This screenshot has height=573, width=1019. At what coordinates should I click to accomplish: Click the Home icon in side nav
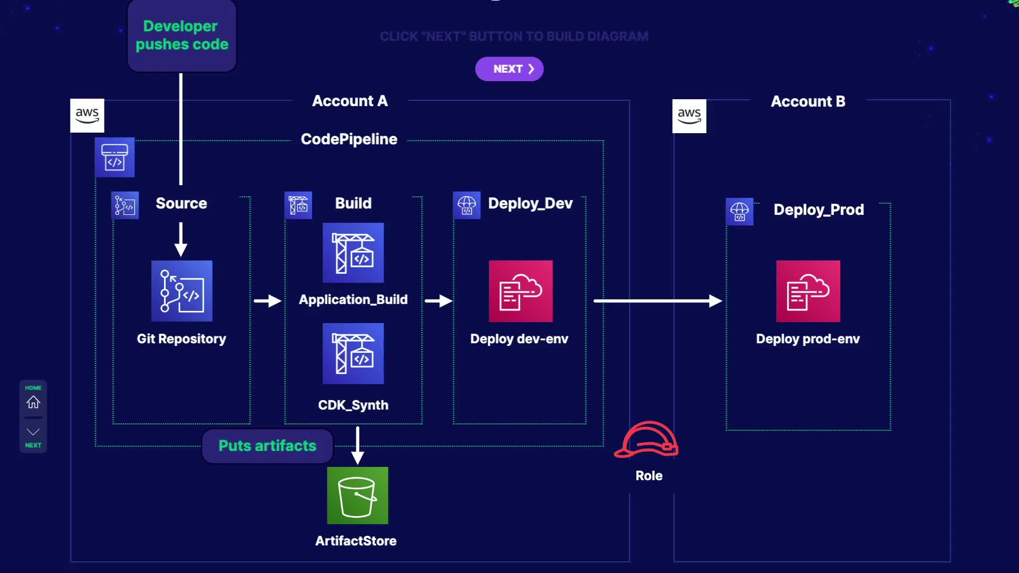[x=33, y=402]
